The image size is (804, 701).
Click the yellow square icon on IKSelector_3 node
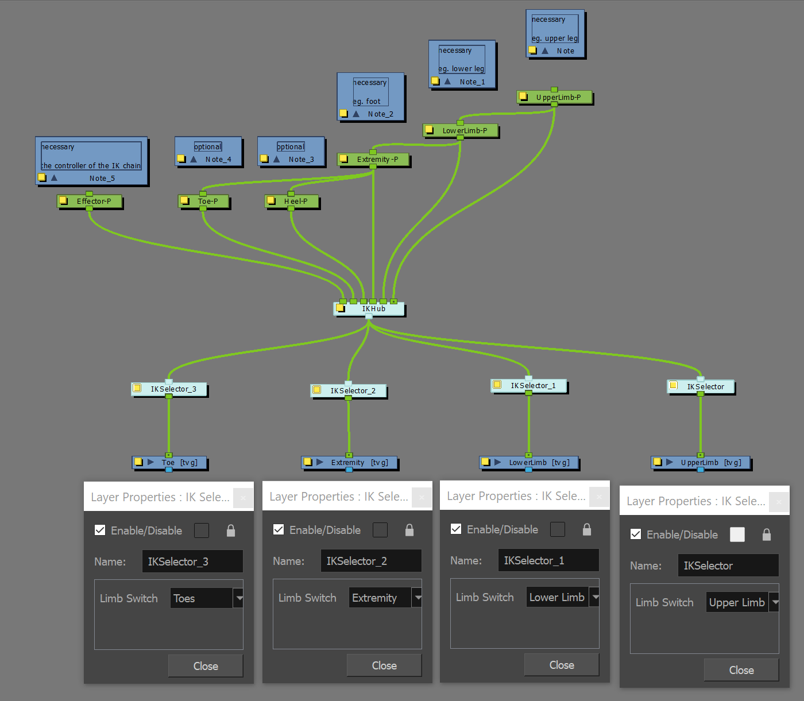click(x=138, y=389)
